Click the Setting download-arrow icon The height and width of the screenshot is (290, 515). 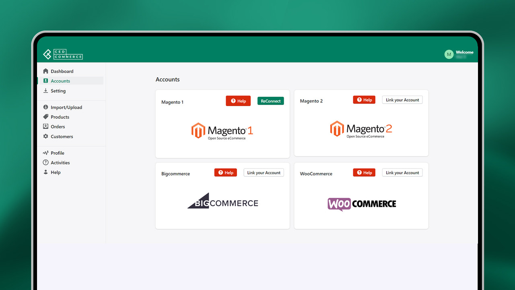[x=45, y=91]
